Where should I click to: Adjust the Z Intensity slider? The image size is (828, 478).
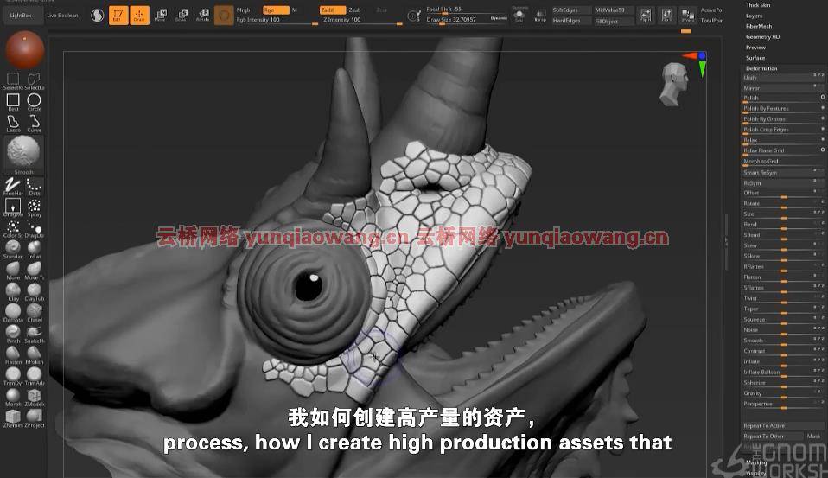[362, 20]
